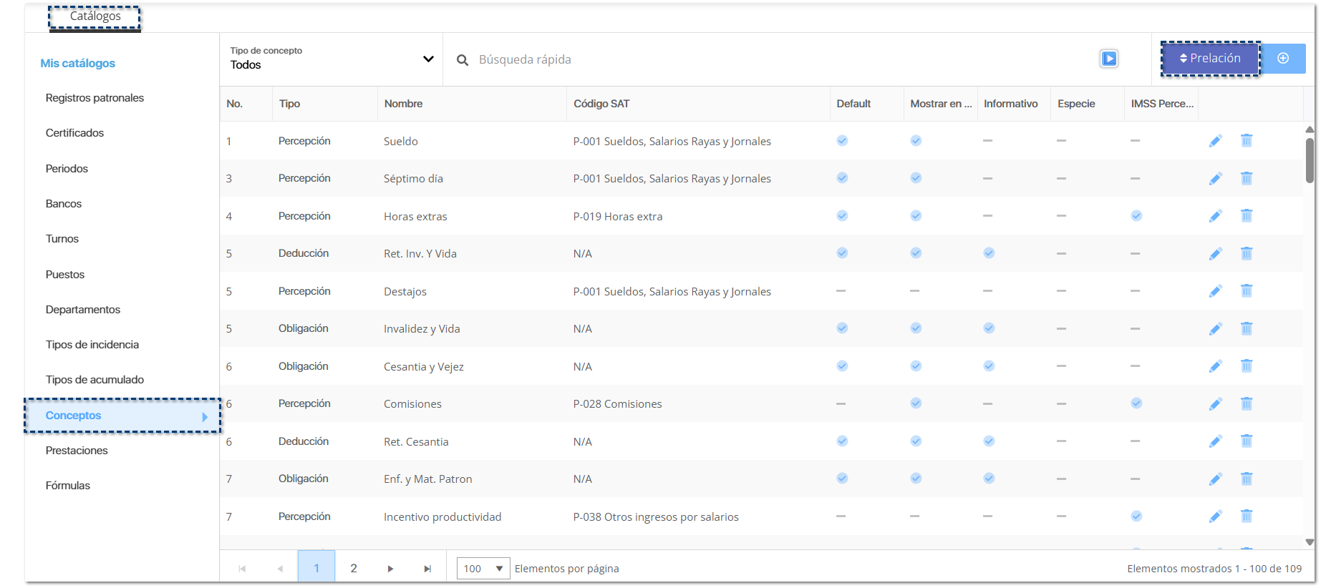Toggle Default check for Sueldo
The image size is (1321, 588).
842,141
